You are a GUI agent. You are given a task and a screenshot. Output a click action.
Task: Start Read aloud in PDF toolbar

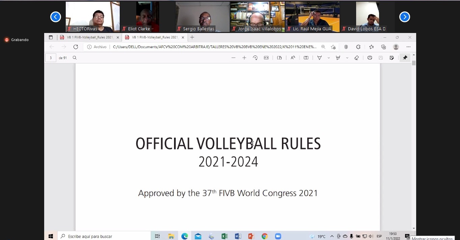click(293, 58)
